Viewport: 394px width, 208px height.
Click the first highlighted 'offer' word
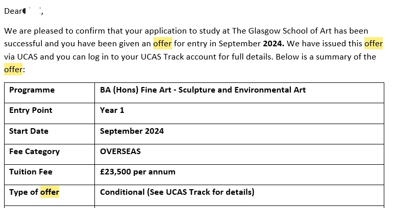point(162,44)
